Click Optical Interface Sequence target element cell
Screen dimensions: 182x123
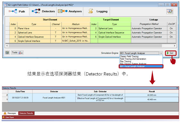coord(115,32)
